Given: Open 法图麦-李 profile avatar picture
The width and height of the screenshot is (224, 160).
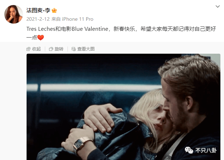Looking at the screenshot, I should tap(14, 14).
